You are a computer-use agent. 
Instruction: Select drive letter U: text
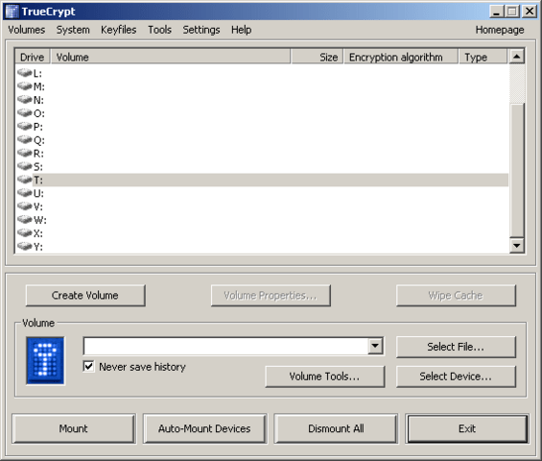[38, 193]
